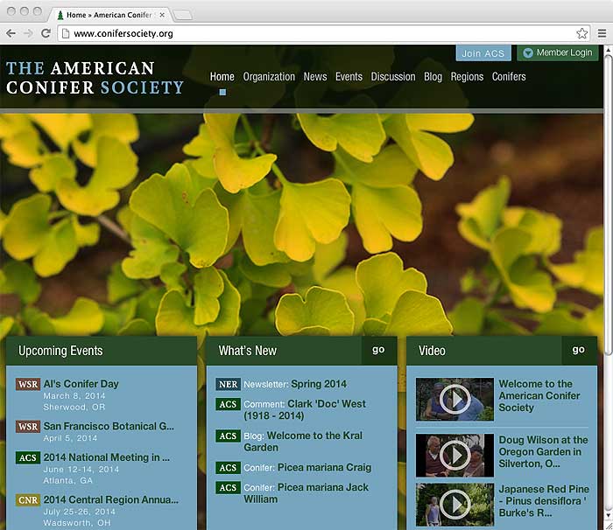This screenshot has height=530, width=613.
Task: Open Conifer: Picea mariana Craig link
Action: [x=307, y=468]
